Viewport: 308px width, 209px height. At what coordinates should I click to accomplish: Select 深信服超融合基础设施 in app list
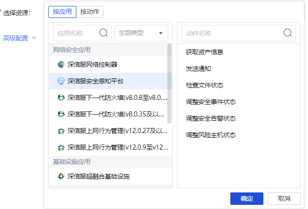click(110, 176)
